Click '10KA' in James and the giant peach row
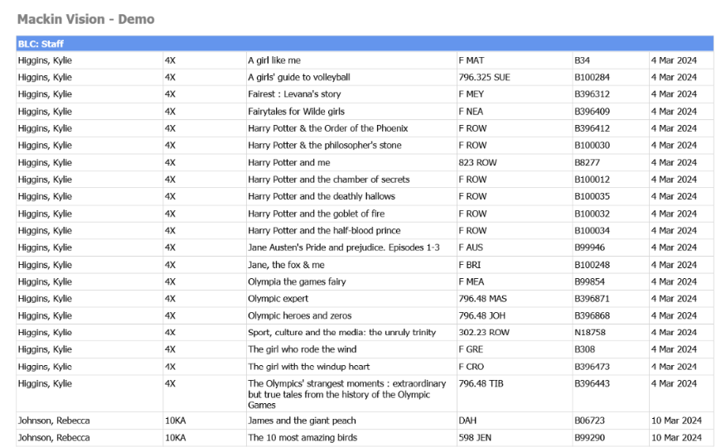Viewport: 721px width, 447px height. (175, 421)
